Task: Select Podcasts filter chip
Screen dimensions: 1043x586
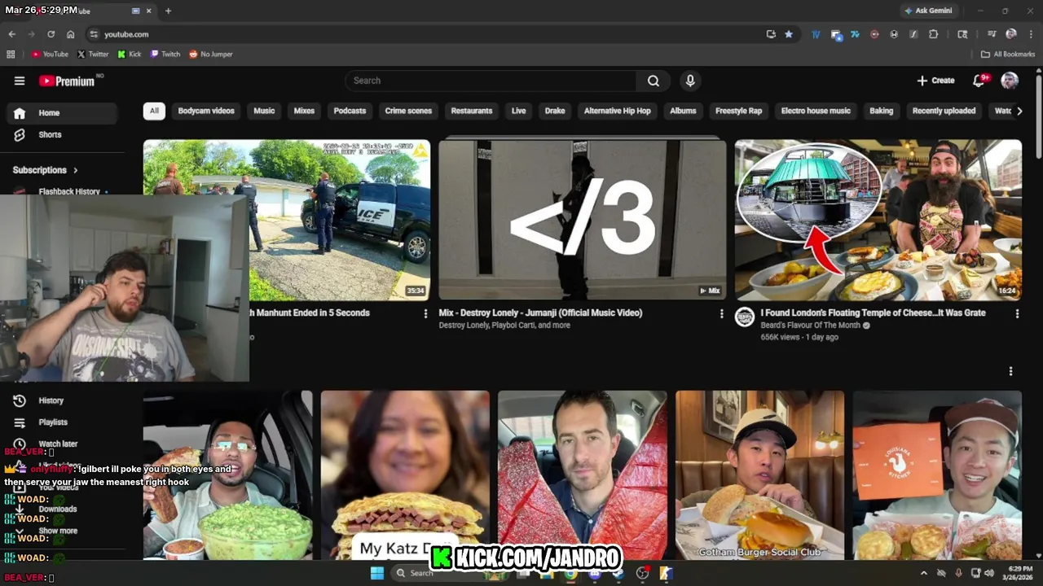Action: pos(350,111)
